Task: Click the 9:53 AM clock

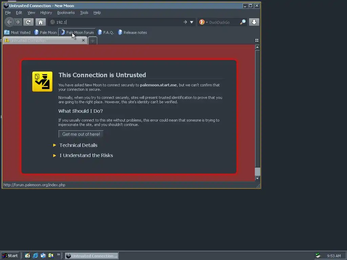Action: coord(334,256)
